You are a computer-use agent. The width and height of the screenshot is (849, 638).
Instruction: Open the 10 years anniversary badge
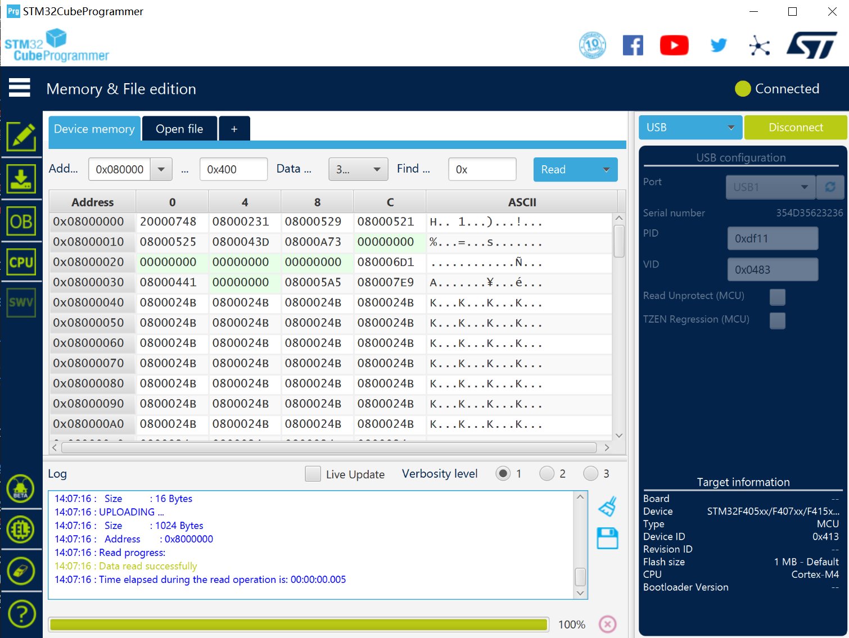click(593, 45)
